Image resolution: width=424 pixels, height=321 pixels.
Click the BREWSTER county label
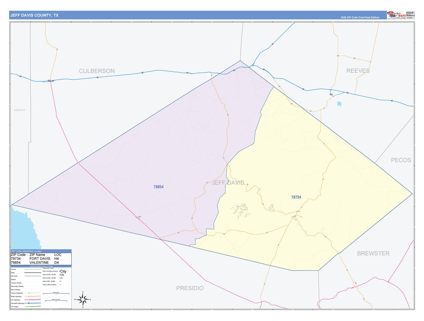[373, 253]
